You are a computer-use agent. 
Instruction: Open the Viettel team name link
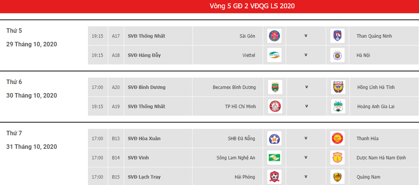249,55
